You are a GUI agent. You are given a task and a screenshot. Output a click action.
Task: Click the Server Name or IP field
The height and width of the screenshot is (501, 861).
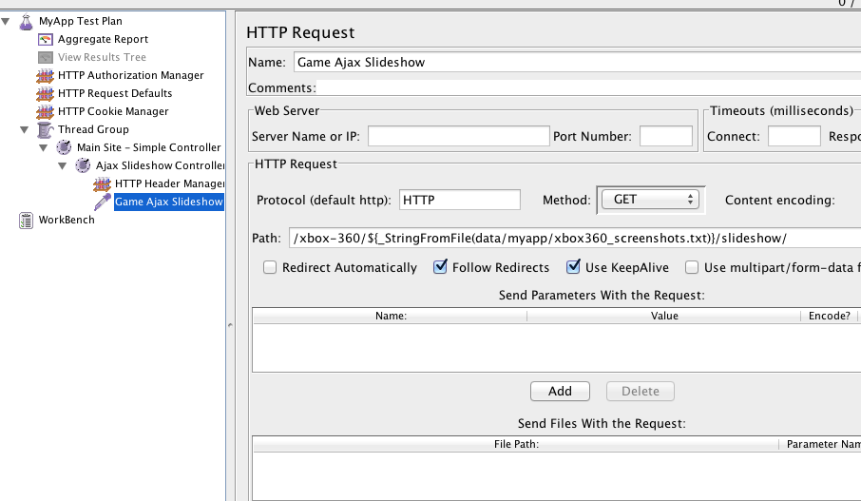point(458,136)
